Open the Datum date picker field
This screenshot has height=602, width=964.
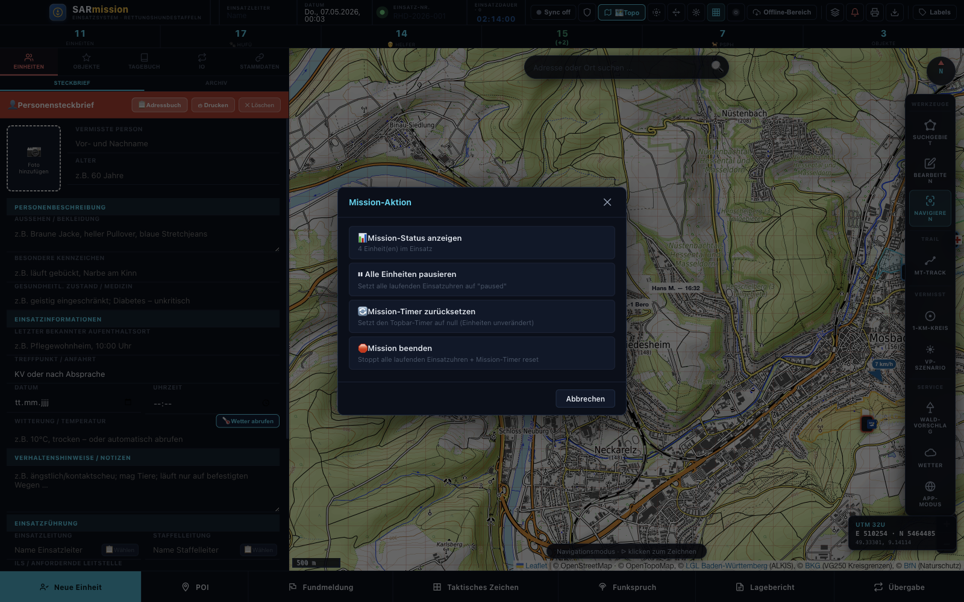click(x=74, y=403)
